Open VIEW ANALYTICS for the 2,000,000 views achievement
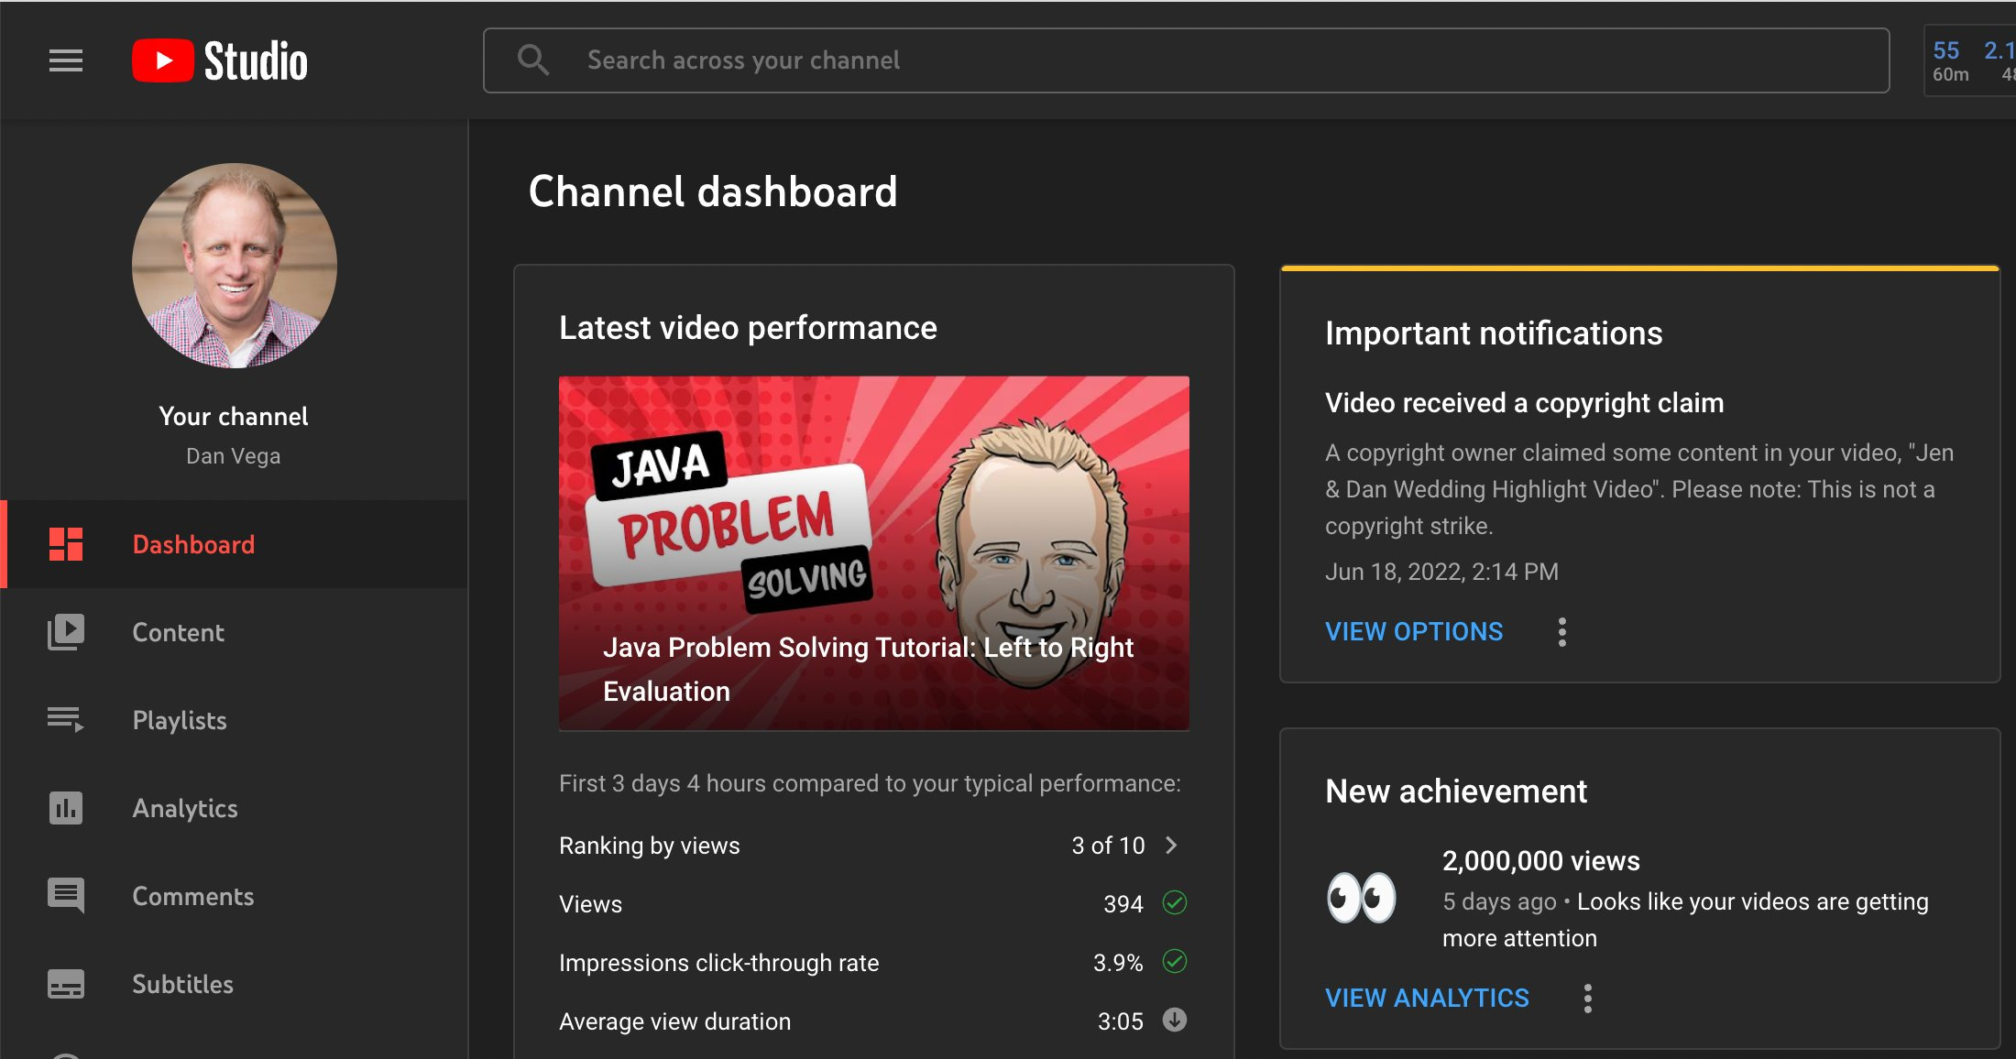Image resolution: width=2016 pixels, height=1059 pixels. click(x=1426, y=998)
